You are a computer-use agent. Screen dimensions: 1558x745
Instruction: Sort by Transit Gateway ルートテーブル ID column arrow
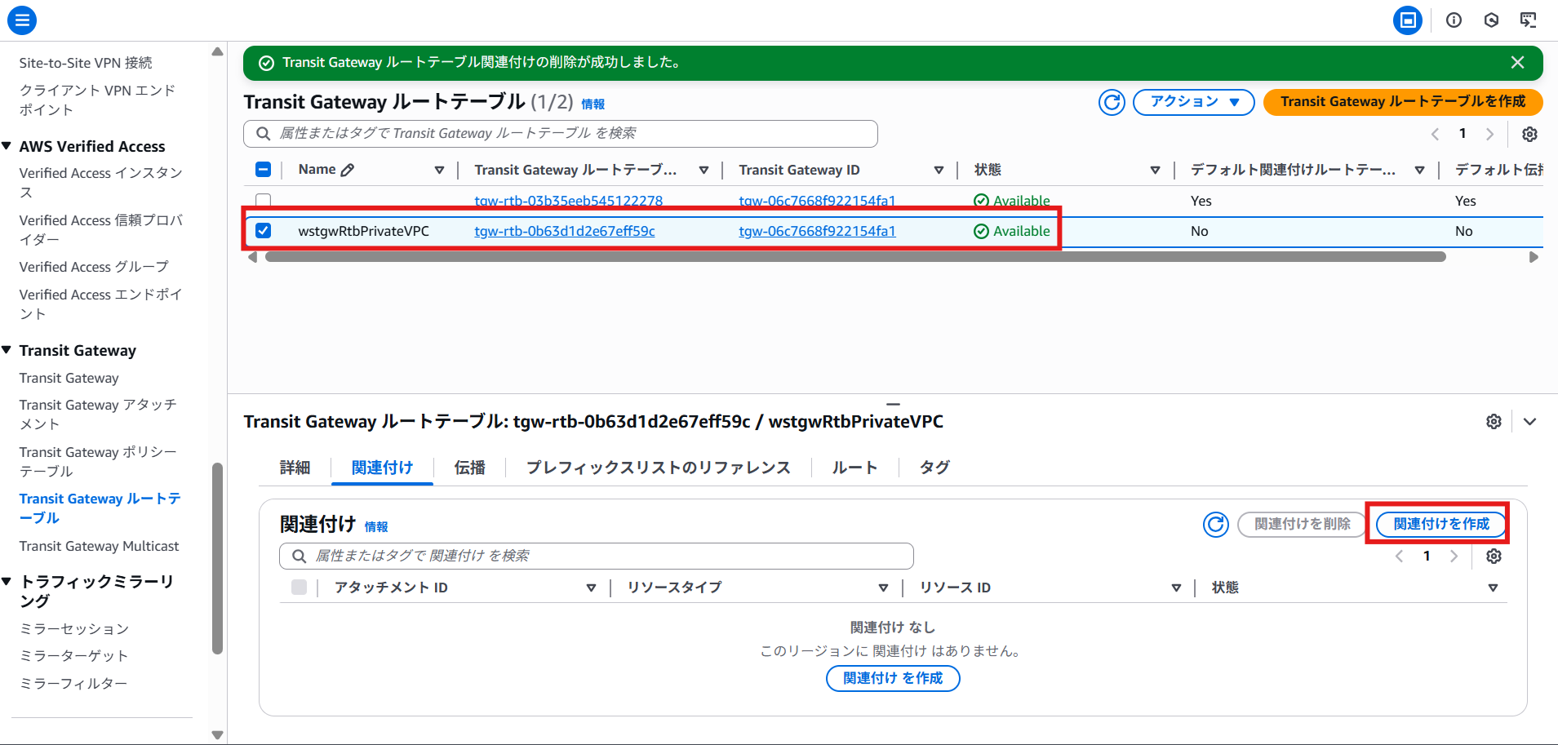click(704, 170)
